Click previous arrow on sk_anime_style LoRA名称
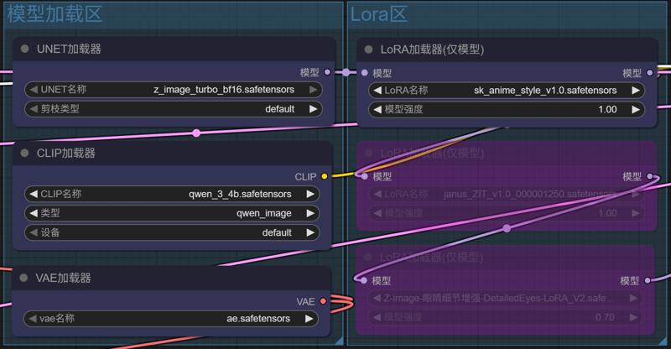The width and height of the screenshot is (671, 349). 377,91
